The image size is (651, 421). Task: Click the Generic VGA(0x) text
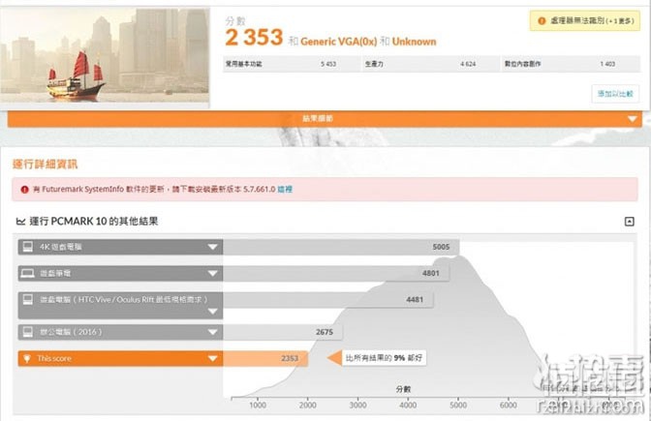338,42
